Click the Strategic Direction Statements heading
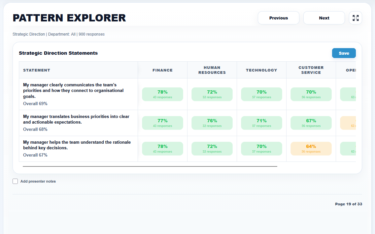This screenshot has height=234, width=375. coord(58,53)
